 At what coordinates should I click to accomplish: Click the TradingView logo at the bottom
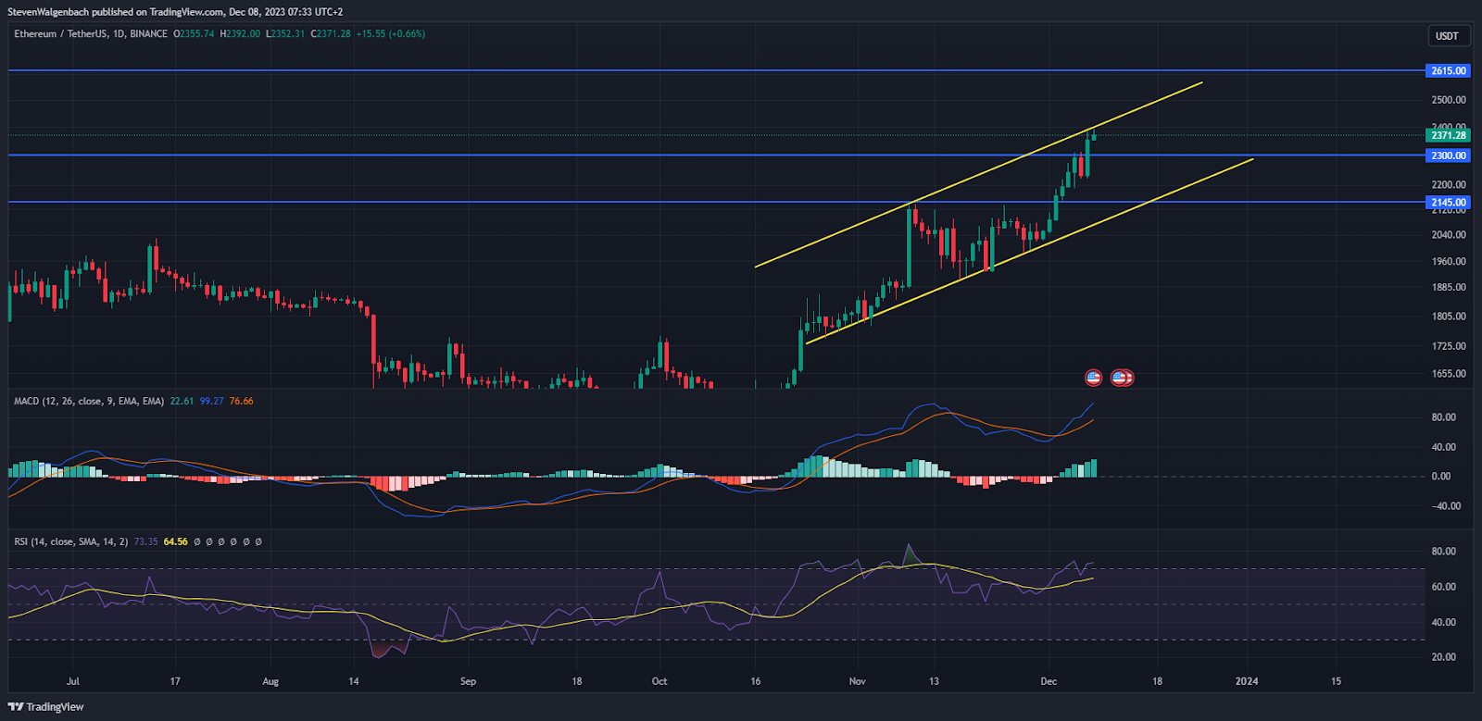coord(46,707)
